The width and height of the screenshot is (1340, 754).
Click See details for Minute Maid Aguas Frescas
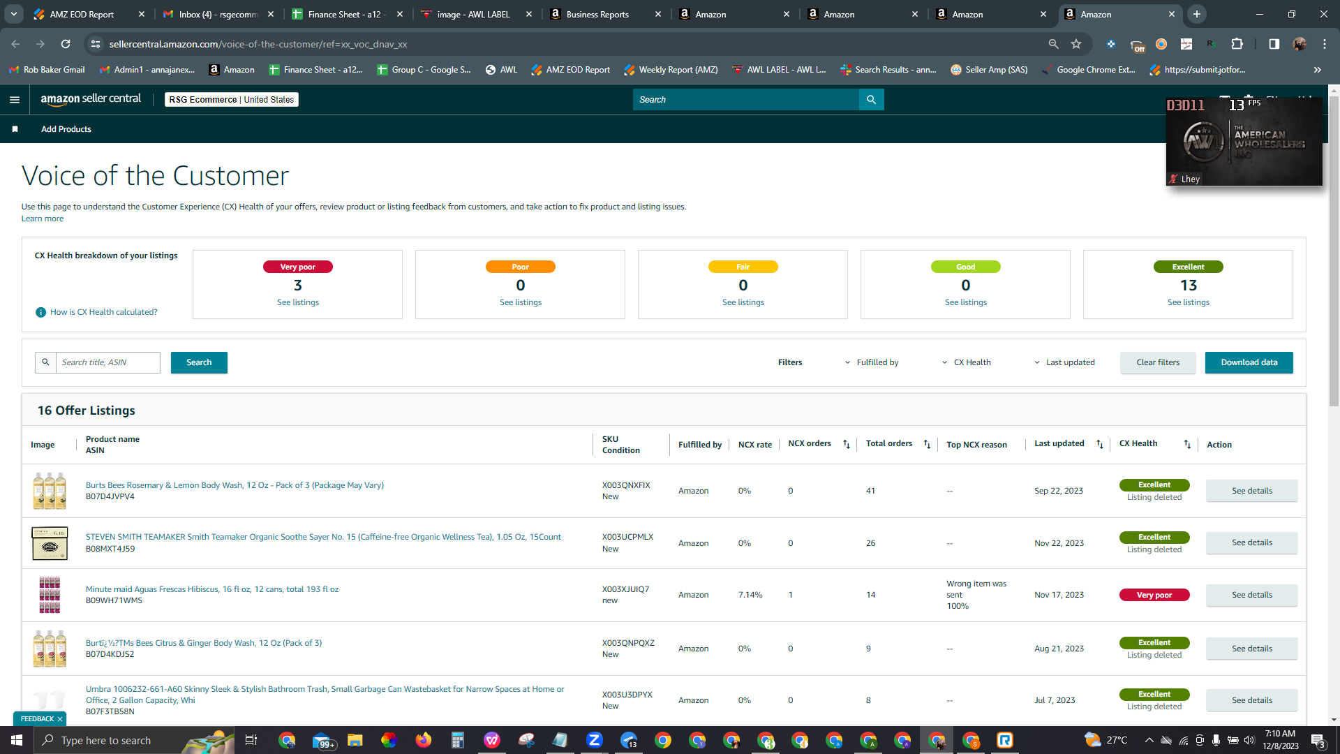point(1251,595)
